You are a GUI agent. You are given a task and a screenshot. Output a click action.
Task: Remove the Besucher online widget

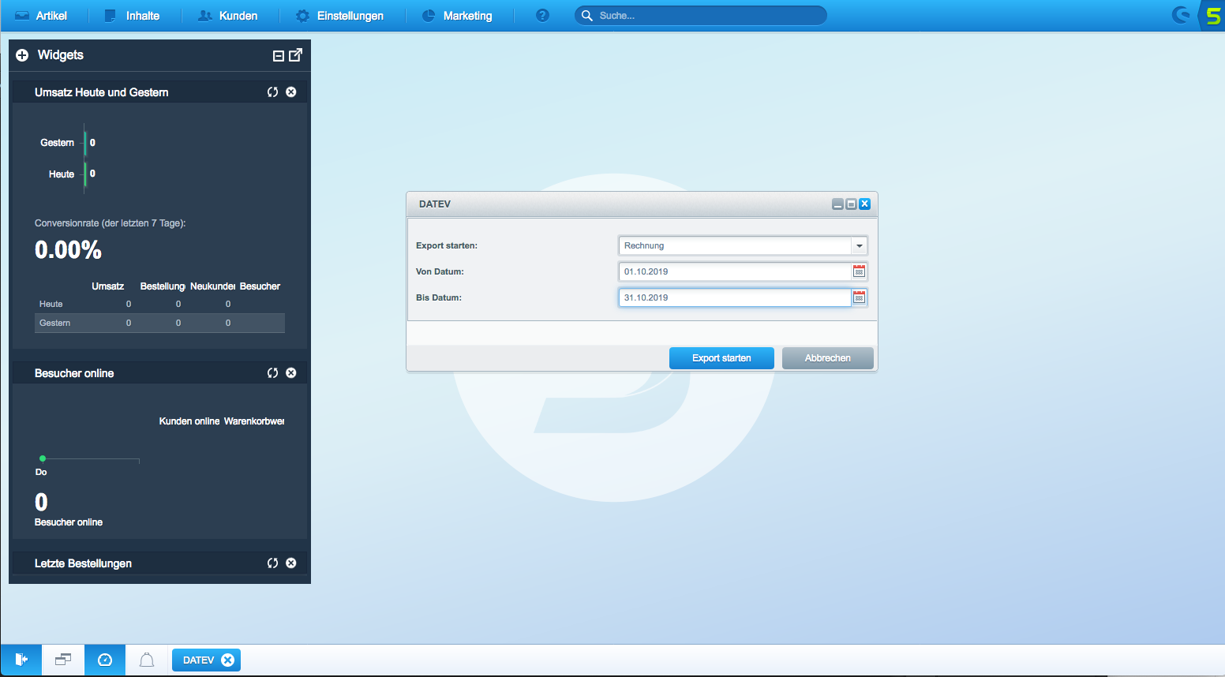(x=291, y=373)
